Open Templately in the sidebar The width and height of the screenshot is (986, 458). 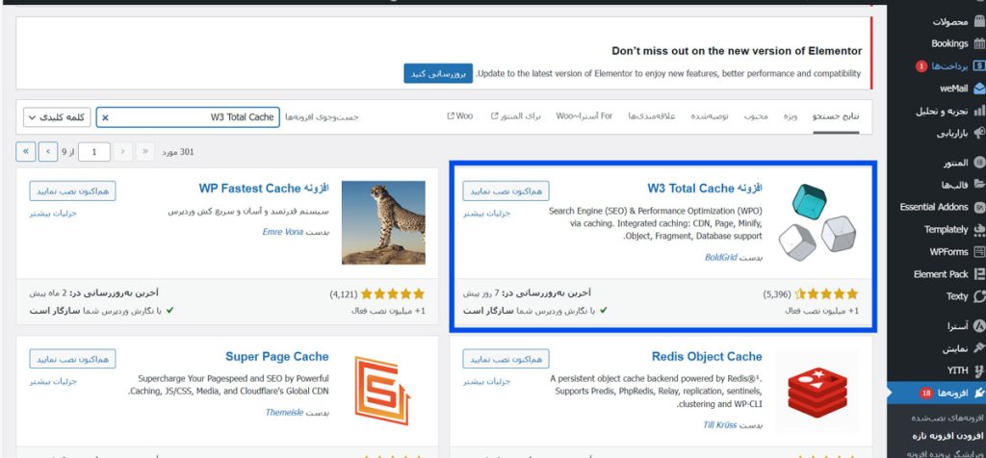(946, 229)
